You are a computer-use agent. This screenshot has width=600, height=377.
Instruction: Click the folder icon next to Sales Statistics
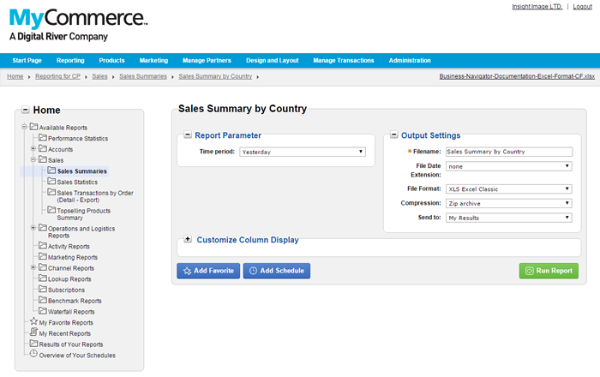pos(51,181)
